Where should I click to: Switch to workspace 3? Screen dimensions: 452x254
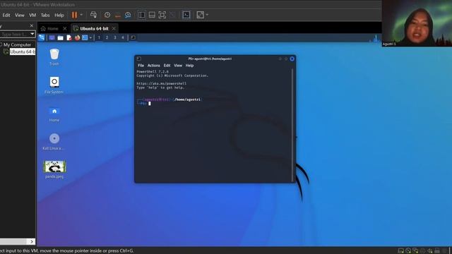pos(115,37)
